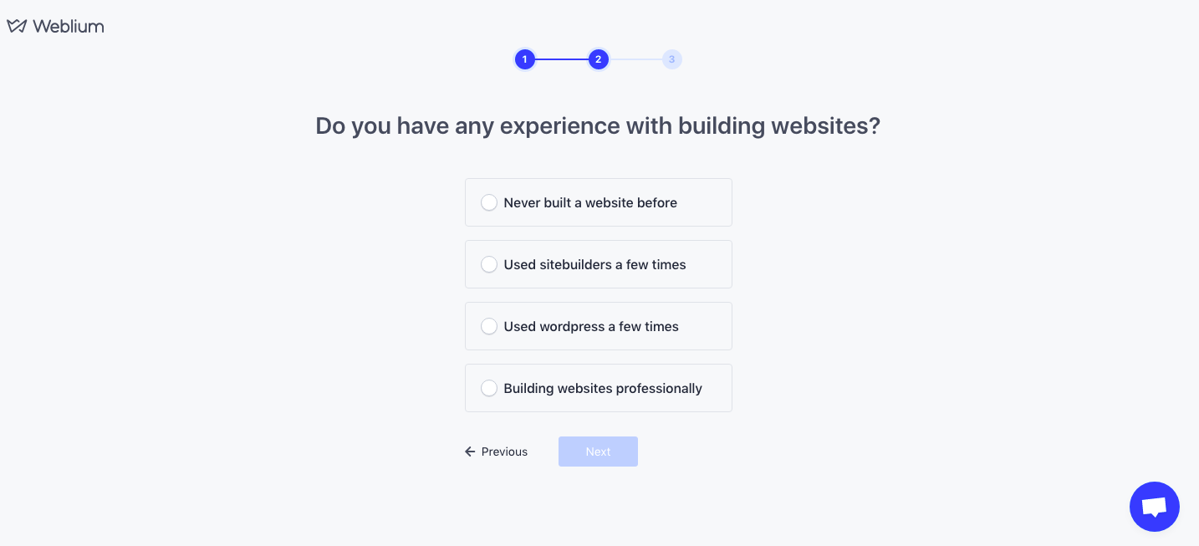Click the left arrow icon beside Previous

pos(470,452)
